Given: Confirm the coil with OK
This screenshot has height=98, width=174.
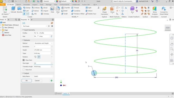Looking at the screenshot, I should click(27, 81).
